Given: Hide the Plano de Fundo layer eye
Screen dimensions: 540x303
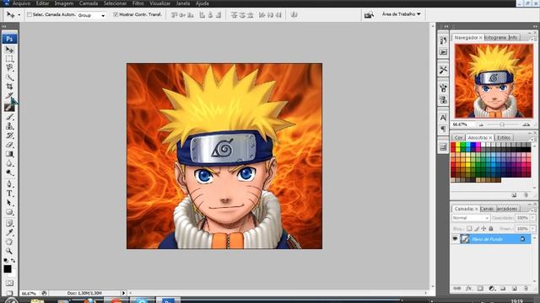Looking at the screenshot, I should [x=455, y=239].
